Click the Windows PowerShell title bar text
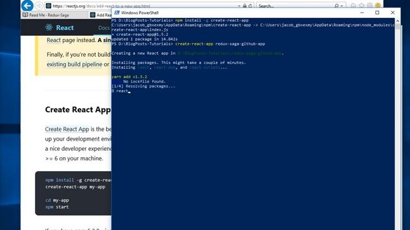Screen dimensions: 410x230 click(140, 13)
